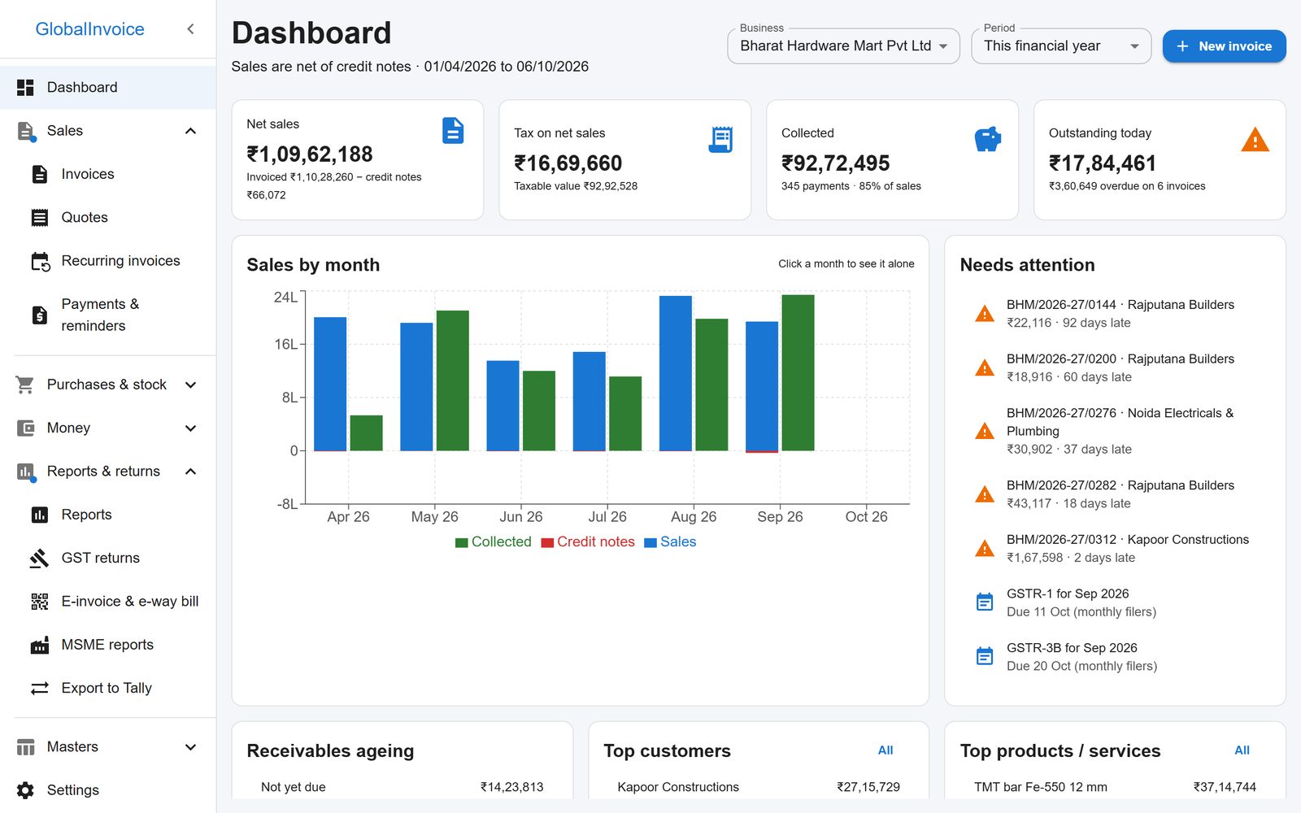Click the Settings gear icon

pyautogui.click(x=26, y=790)
